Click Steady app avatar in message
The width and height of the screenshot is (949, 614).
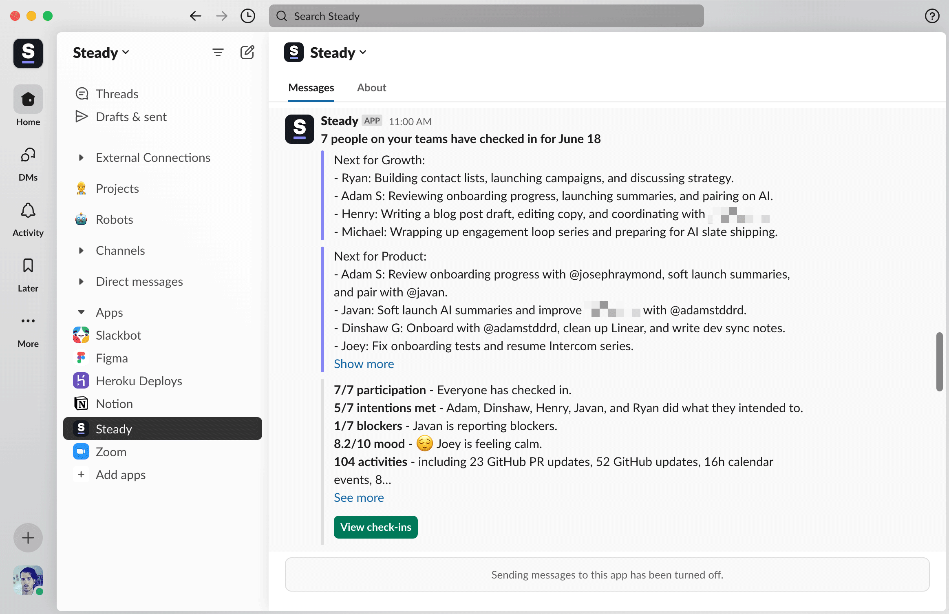click(300, 129)
